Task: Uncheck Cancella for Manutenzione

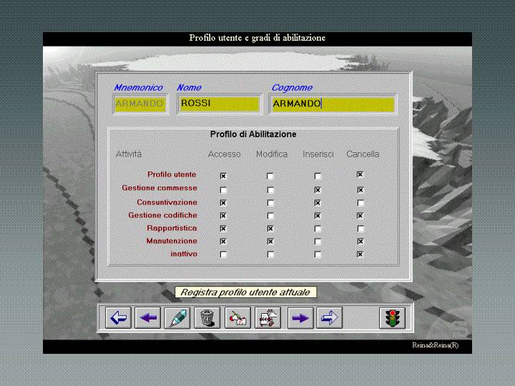Action: 360,242
